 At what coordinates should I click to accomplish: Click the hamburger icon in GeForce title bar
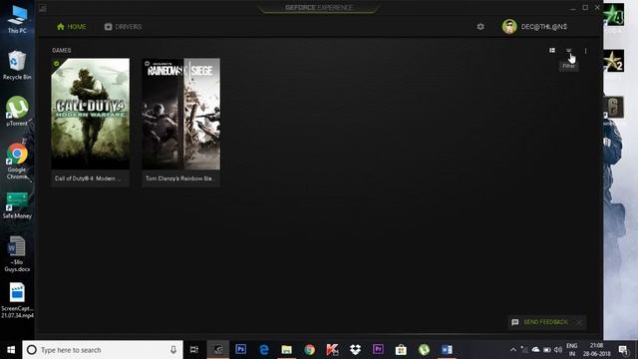pos(43,8)
